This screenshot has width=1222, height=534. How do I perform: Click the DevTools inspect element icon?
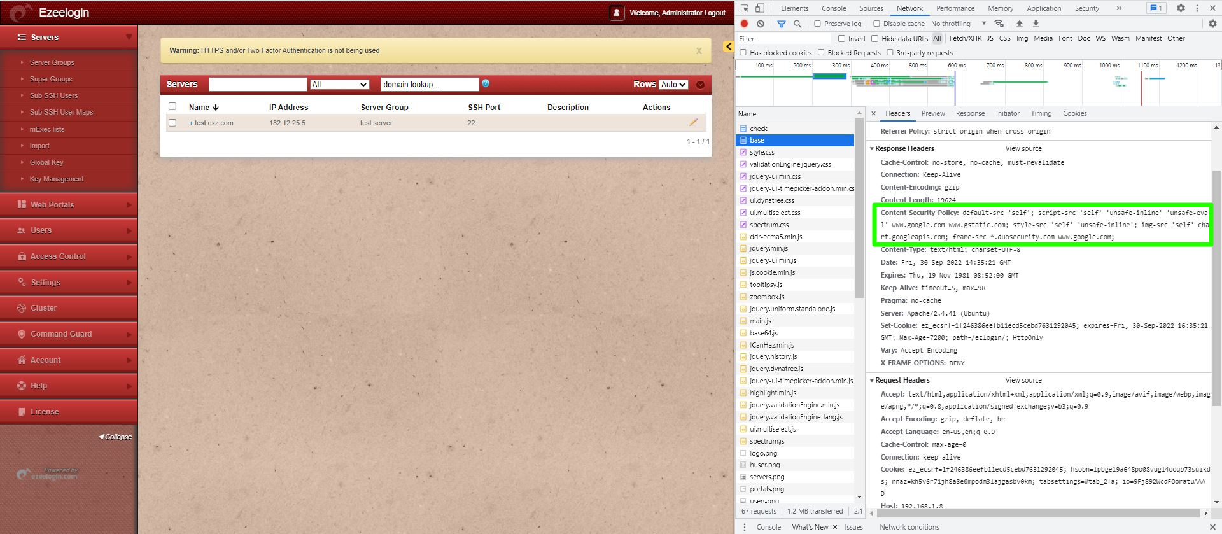tap(744, 8)
